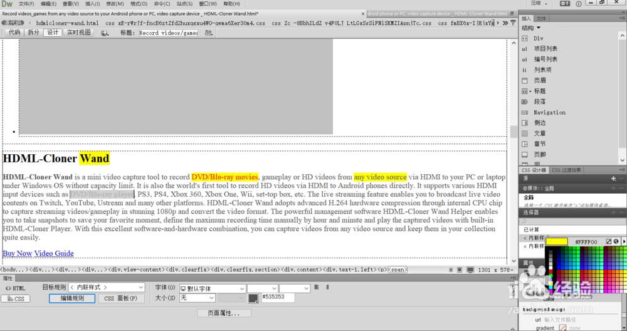Click the 页面属性 button
The height and width of the screenshot is (331, 627).
click(x=224, y=313)
